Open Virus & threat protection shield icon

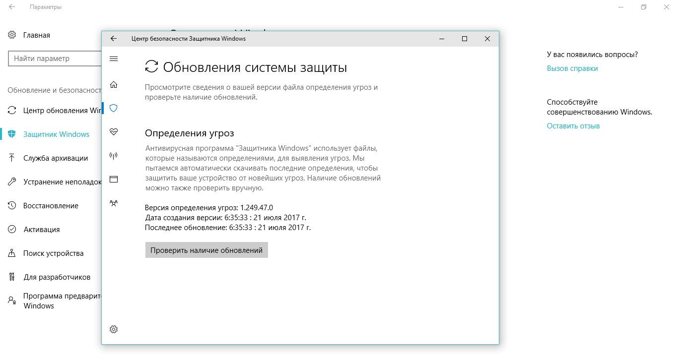(114, 108)
